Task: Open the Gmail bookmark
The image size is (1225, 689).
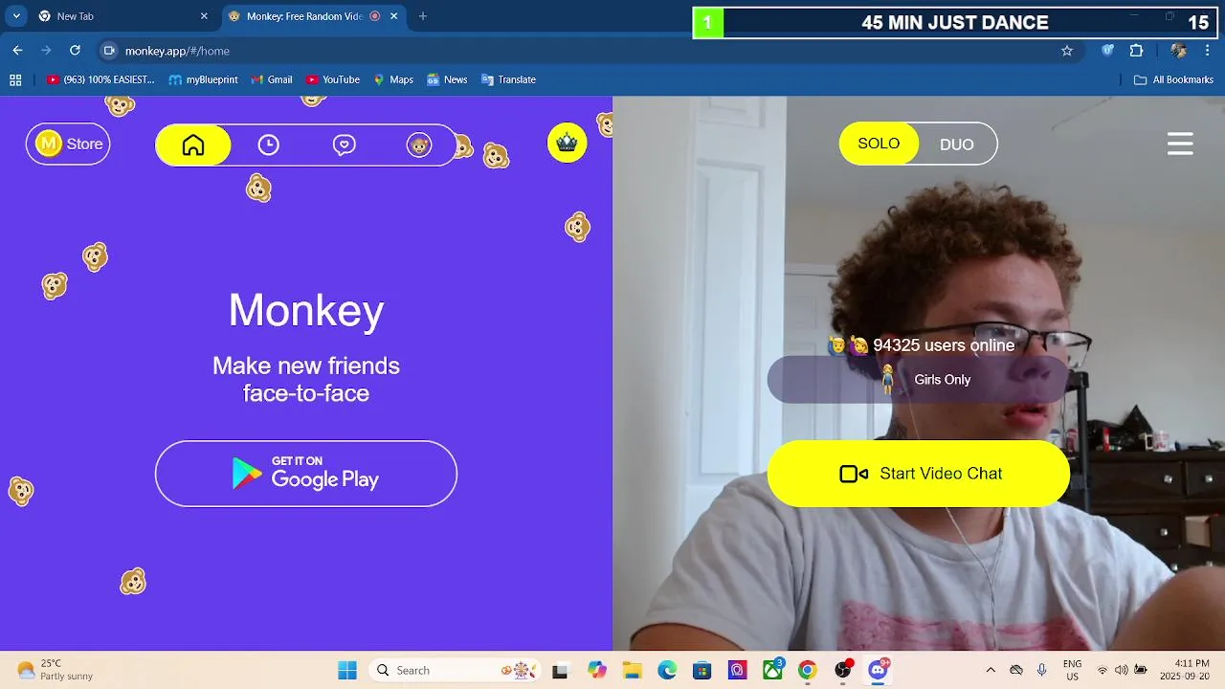Action: 272,80
